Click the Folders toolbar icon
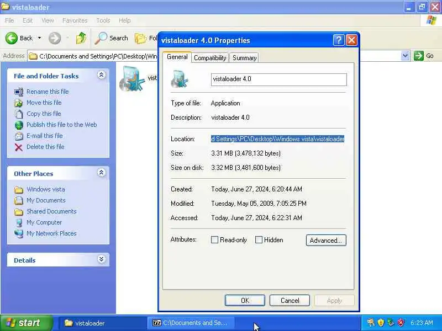 [x=140, y=38]
